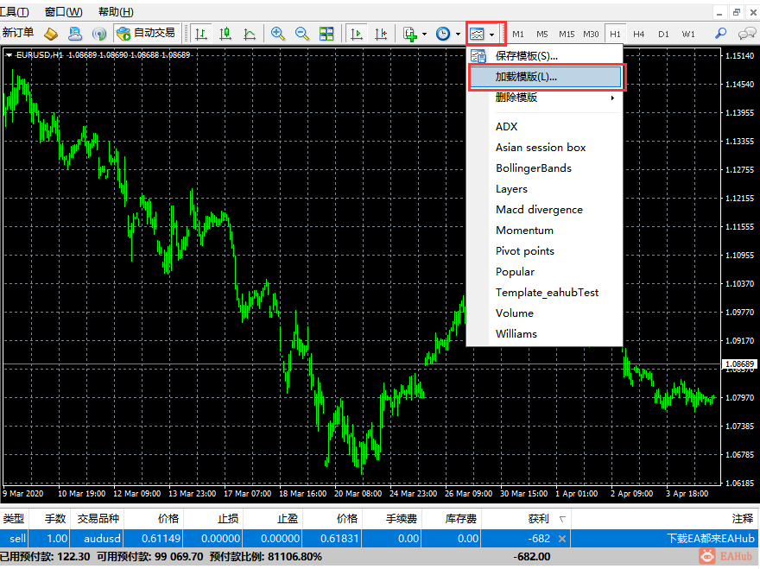Select the M30 timeframe
The width and height of the screenshot is (760, 569).
[x=591, y=34]
